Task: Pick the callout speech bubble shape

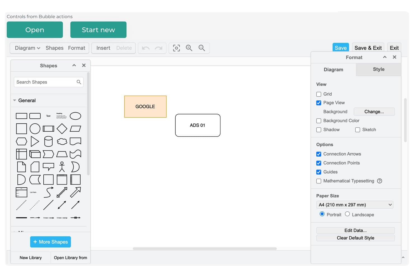Action: pos(48,167)
